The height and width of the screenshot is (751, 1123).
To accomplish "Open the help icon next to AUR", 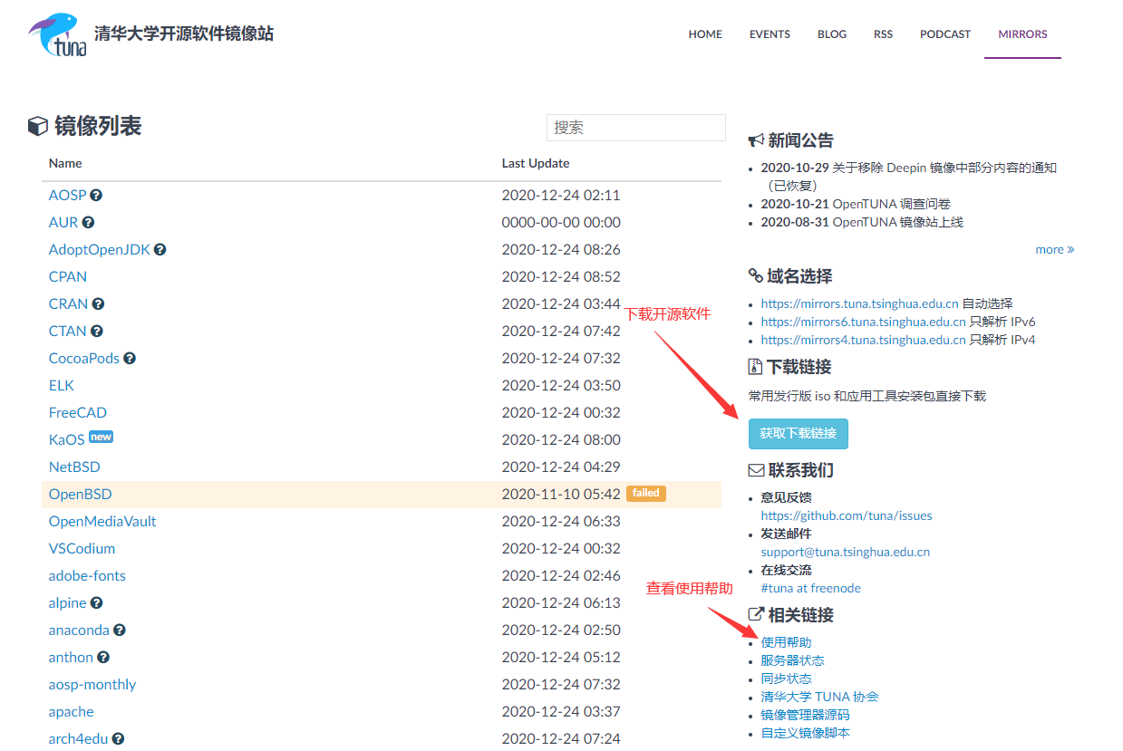I will coord(88,222).
